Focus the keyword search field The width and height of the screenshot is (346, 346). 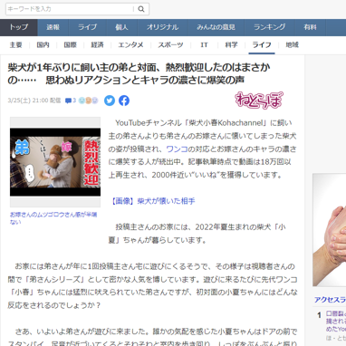70,9
